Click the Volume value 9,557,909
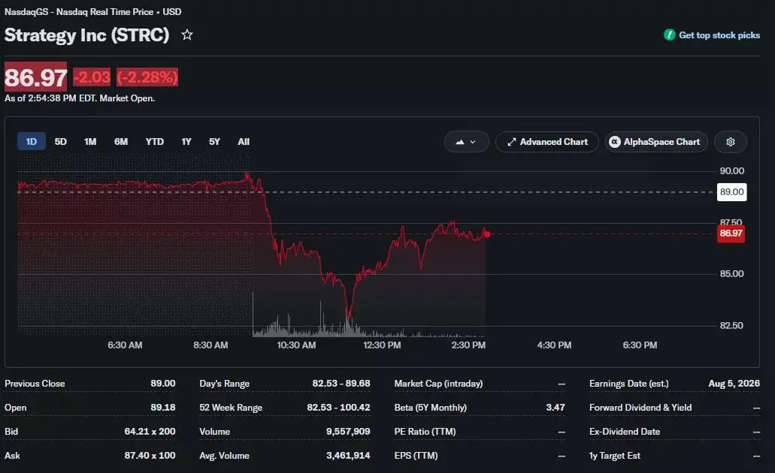Image resolution: width=775 pixels, height=473 pixels. coord(348,432)
